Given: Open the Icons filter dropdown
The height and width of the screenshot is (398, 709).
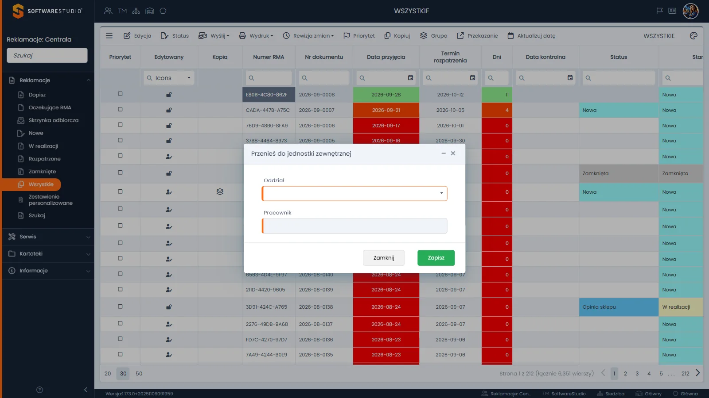Looking at the screenshot, I should 169,78.
